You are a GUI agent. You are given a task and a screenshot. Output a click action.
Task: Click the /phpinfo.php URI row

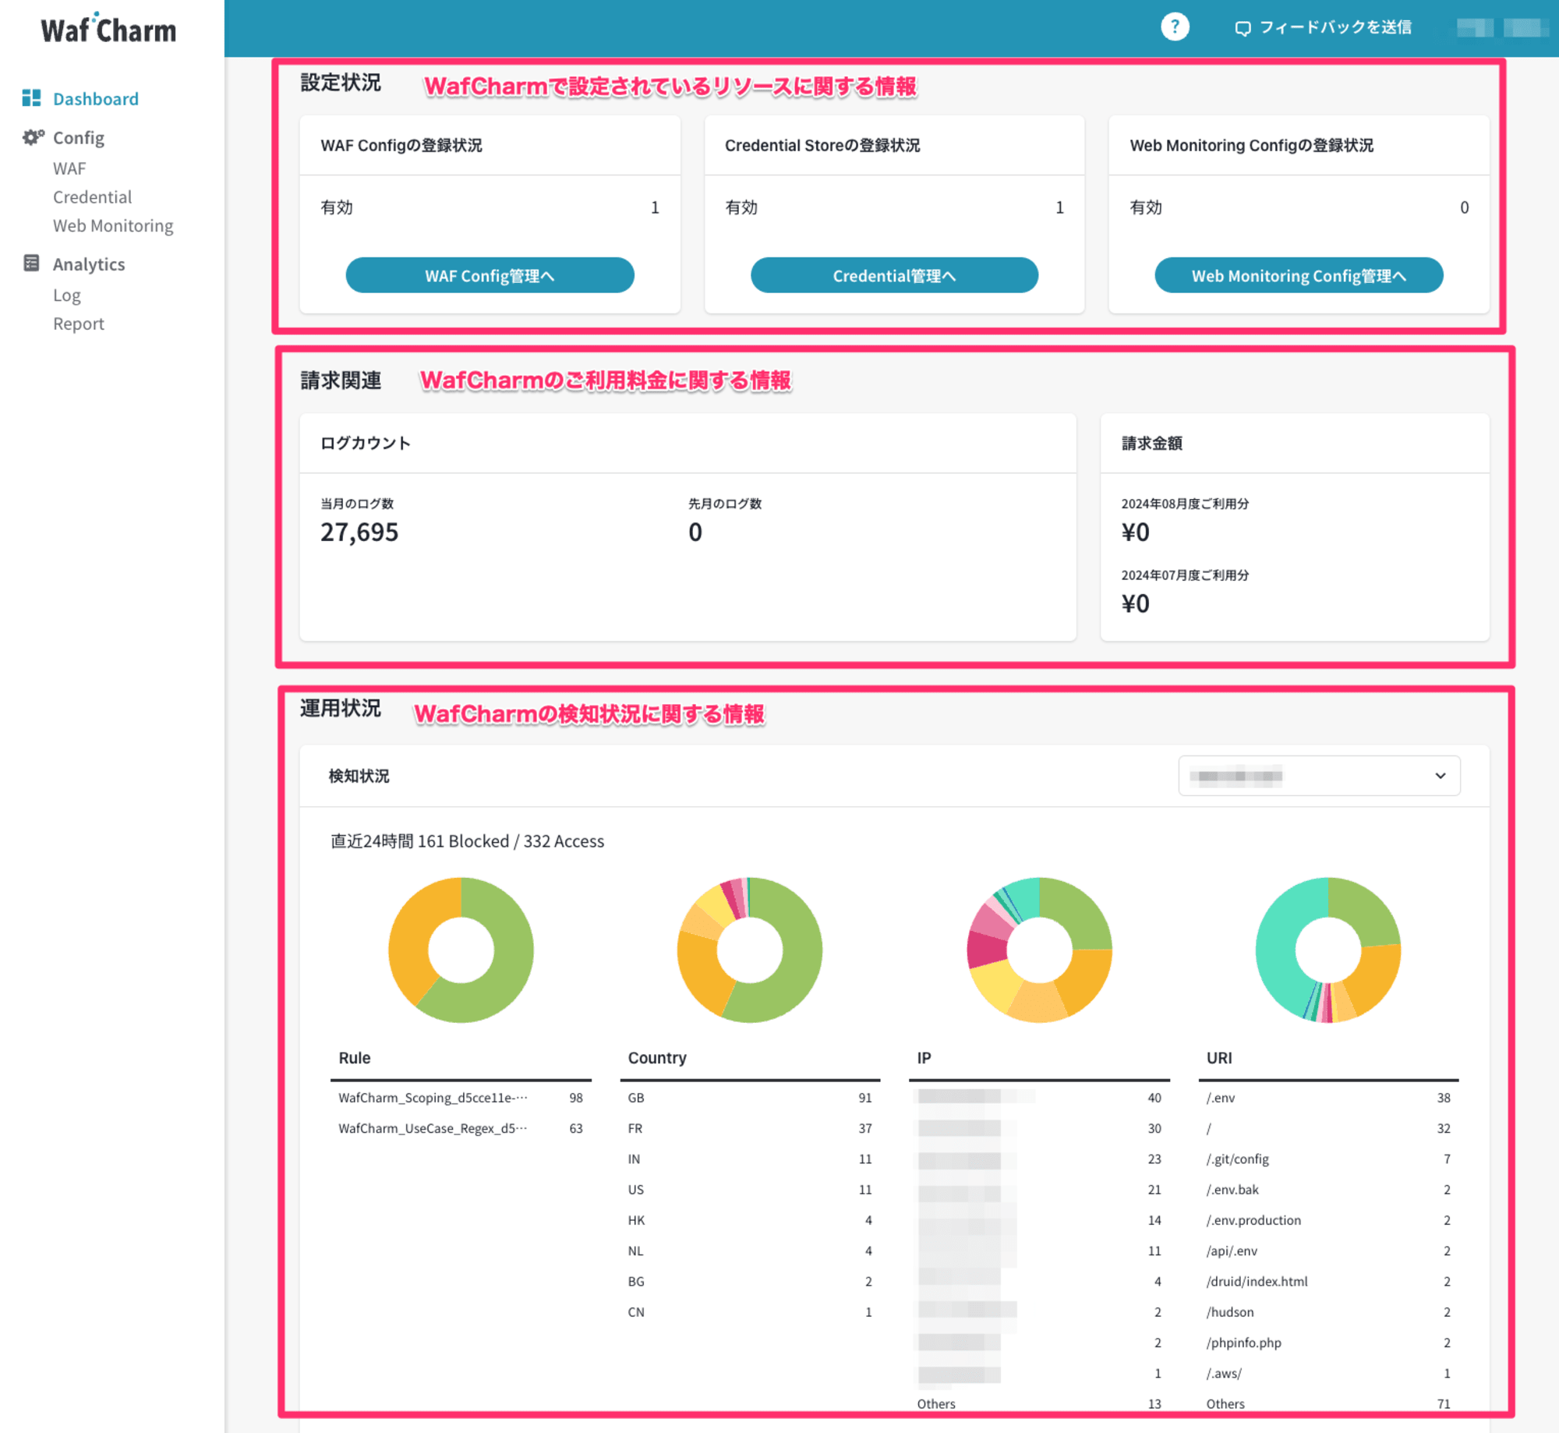click(x=1328, y=1343)
